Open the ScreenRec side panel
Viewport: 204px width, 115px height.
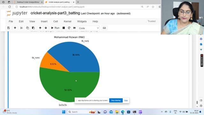click(x=202, y=60)
